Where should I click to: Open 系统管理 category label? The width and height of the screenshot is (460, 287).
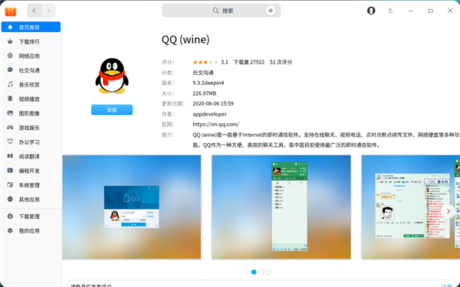pyautogui.click(x=29, y=185)
